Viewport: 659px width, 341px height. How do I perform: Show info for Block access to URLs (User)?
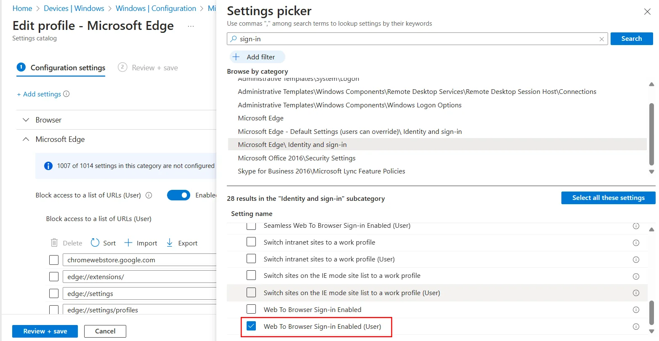tap(149, 195)
